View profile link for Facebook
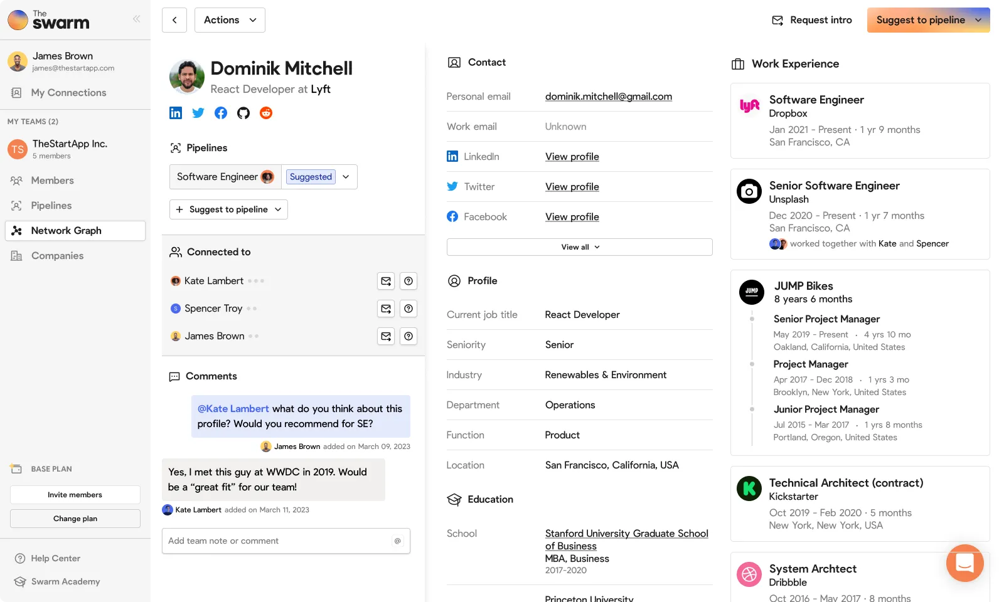Image resolution: width=1004 pixels, height=602 pixels. click(572, 217)
